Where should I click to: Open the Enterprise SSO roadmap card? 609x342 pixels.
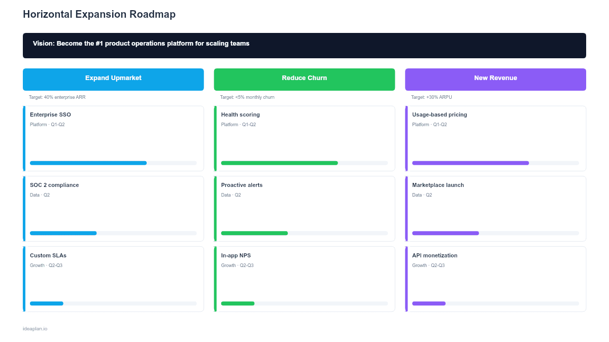(x=113, y=138)
